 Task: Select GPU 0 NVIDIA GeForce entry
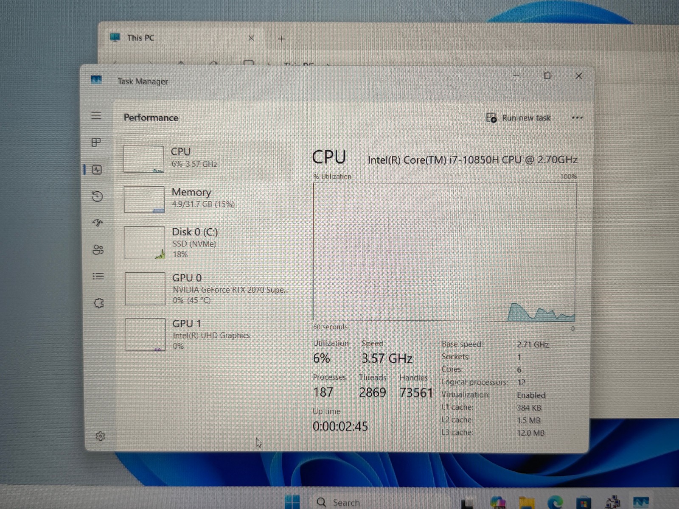coord(207,288)
